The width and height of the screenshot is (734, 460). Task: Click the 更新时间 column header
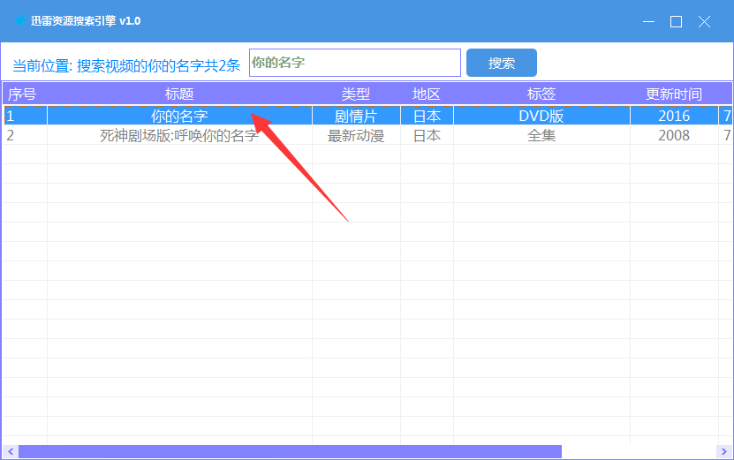pyautogui.click(x=674, y=94)
